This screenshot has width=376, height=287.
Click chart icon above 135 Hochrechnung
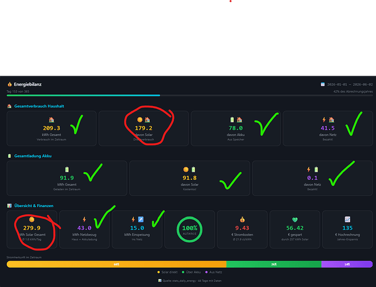[347, 219]
